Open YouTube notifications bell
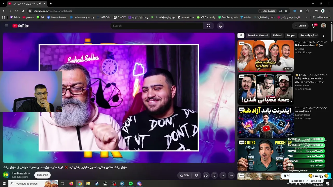Screen dimensions: 333x187 coord(313,26)
